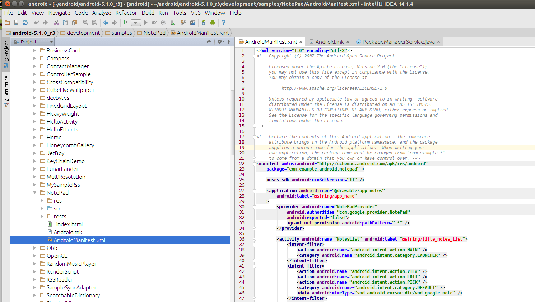Click the development breadcrumb
Screen dimensions: 535x302
tap(83, 33)
